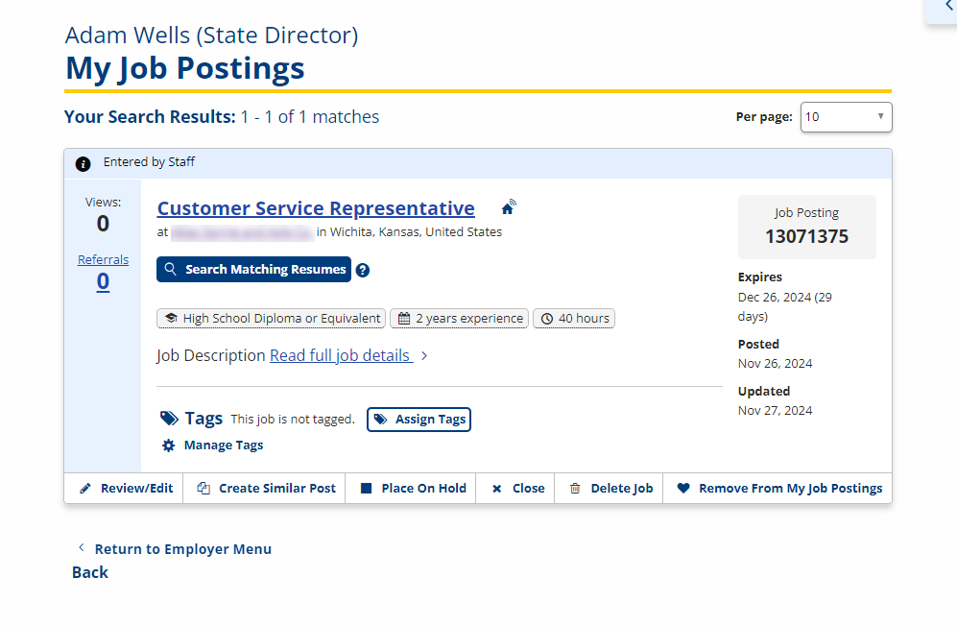The height and width of the screenshot is (626, 957).
Task: Open the Per page dropdown
Action: [846, 117]
